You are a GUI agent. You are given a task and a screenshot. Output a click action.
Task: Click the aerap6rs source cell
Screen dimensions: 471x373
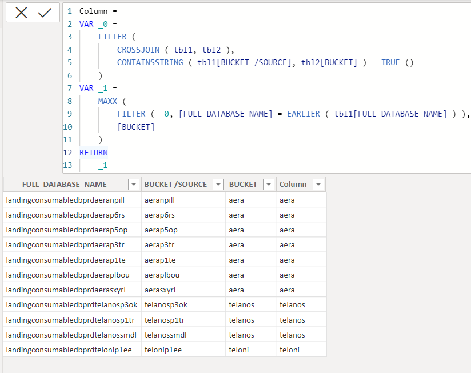[x=183, y=215]
